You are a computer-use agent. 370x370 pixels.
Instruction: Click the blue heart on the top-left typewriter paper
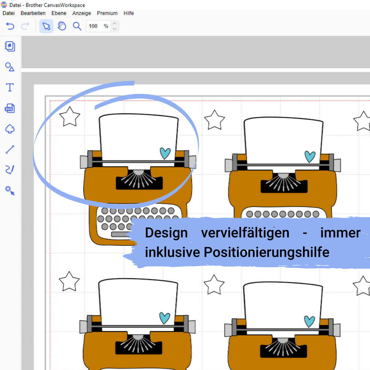coord(165,153)
